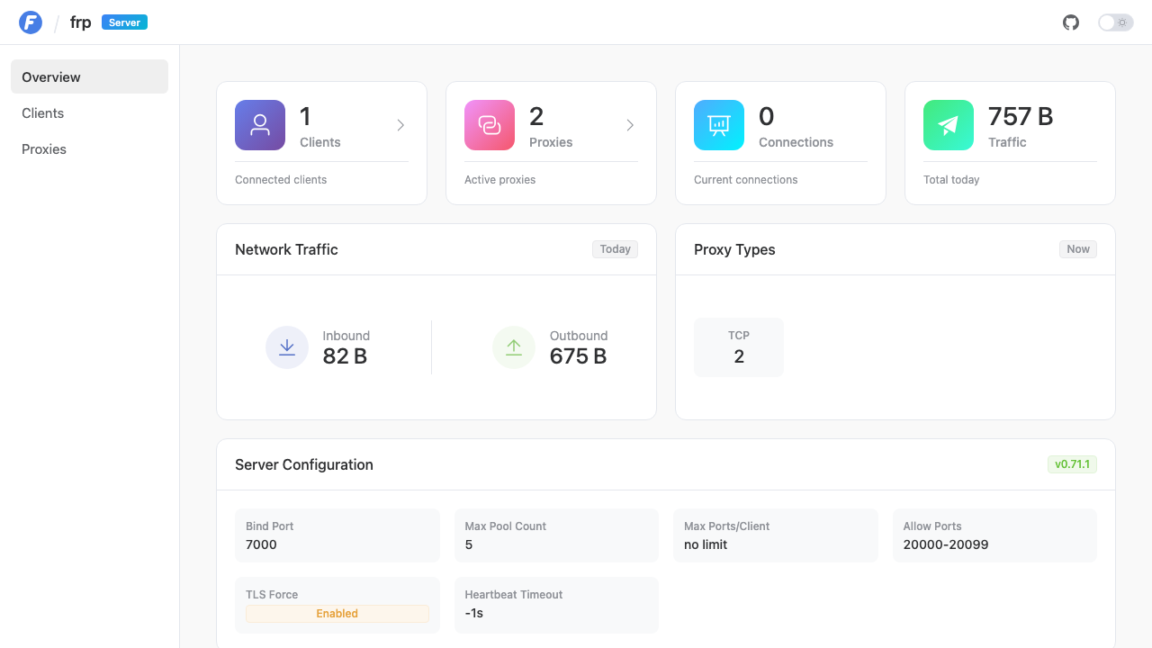Viewport: 1152px width, 648px height.
Task: Click the Bind Port value 7000
Action: [261, 544]
